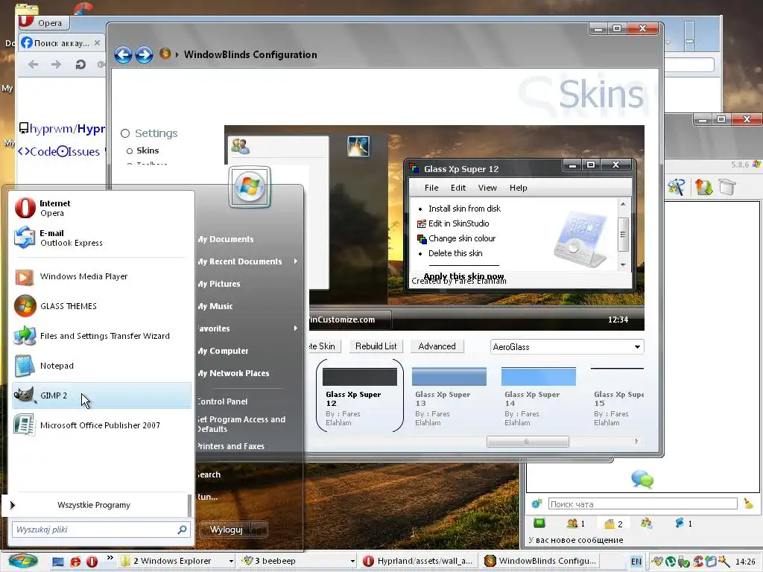Click skin list horizontal scrollbar thumb
This screenshot has width=763, height=572.
(528, 442)
